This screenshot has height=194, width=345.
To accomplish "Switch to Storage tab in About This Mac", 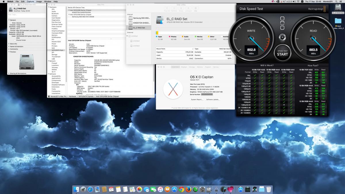I will click(192, 67).
